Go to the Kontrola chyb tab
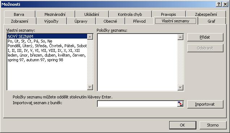The height and width of the screenshot is (133, 230). point(130,14)
